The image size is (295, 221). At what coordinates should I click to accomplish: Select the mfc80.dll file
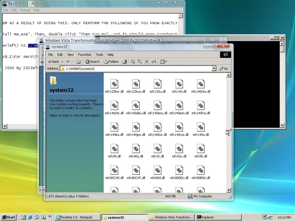tap(201, 151)
